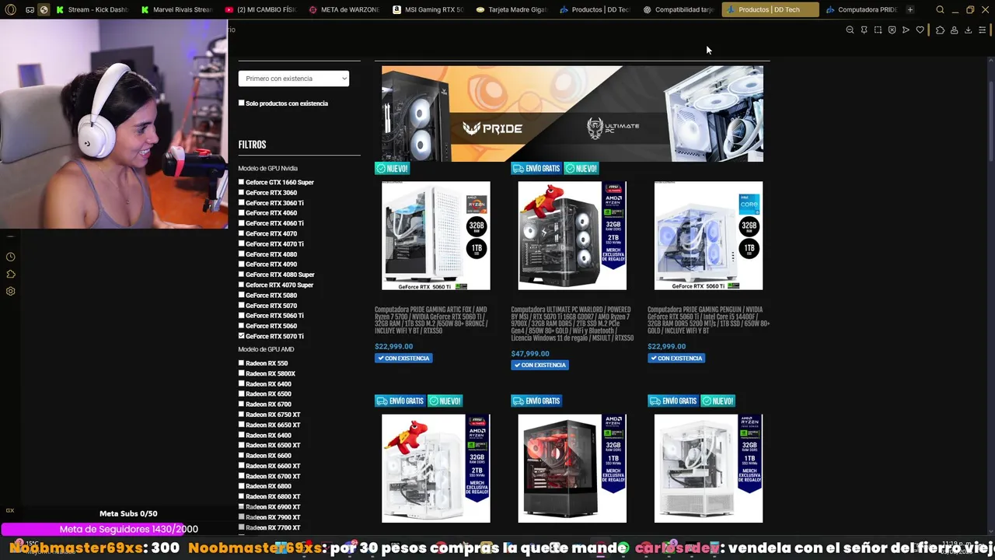This screenshot has width=995, height=560.
Task: Check the GeForce RTX 3060 filter
Action: pyautogui.click(x=241, y=192)
